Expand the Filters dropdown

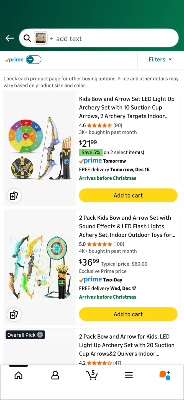point(160,59)
